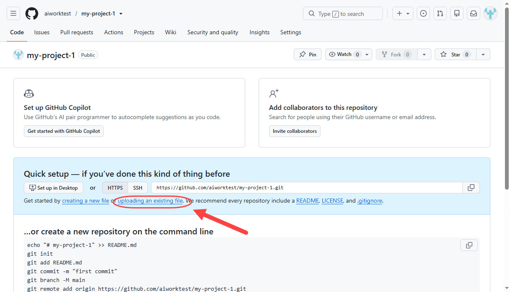Go to GitHub homepage via Octocat logo

click(32, 13)
